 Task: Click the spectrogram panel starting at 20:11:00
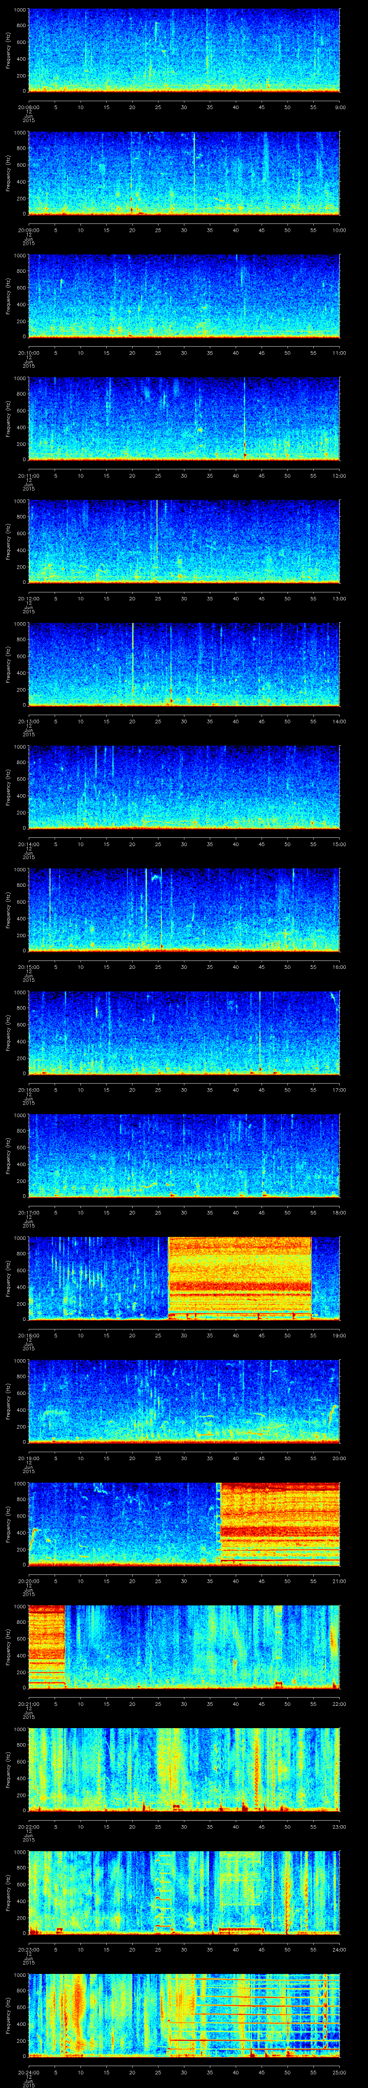click(184, 419)
